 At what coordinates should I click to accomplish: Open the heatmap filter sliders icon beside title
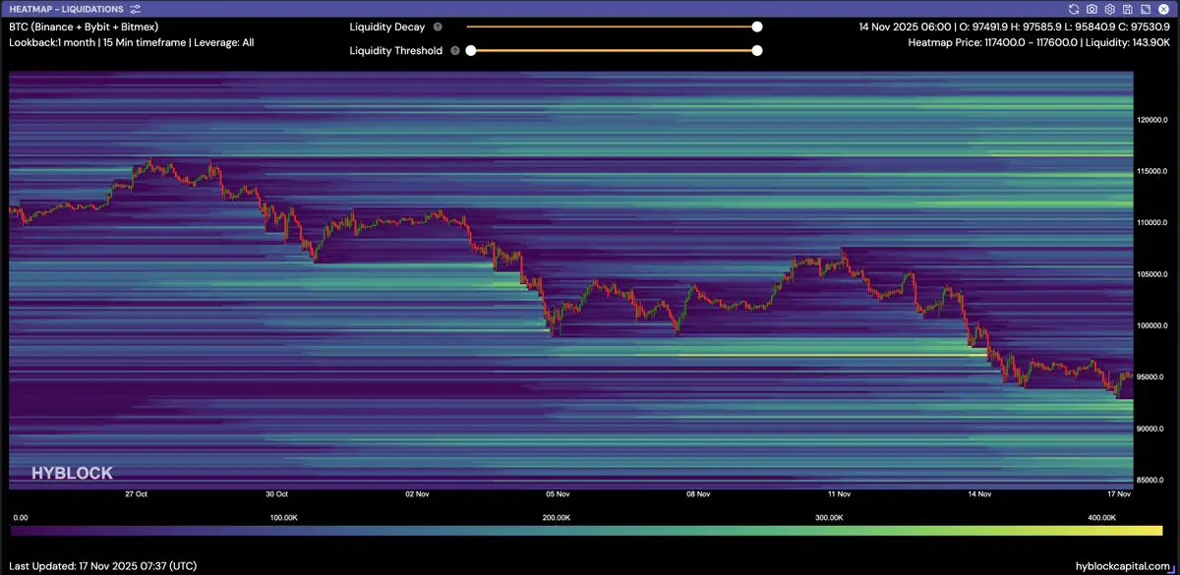(135, 9)
